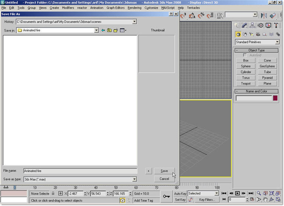Click the Save button
The image size is (284, 206).
tap(164, 171)
